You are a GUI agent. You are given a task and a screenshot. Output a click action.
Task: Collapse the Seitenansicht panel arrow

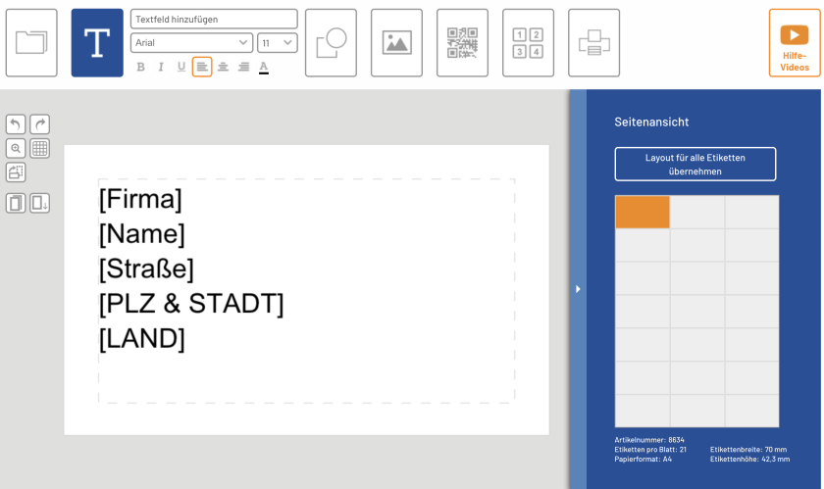tap(578, 289)
